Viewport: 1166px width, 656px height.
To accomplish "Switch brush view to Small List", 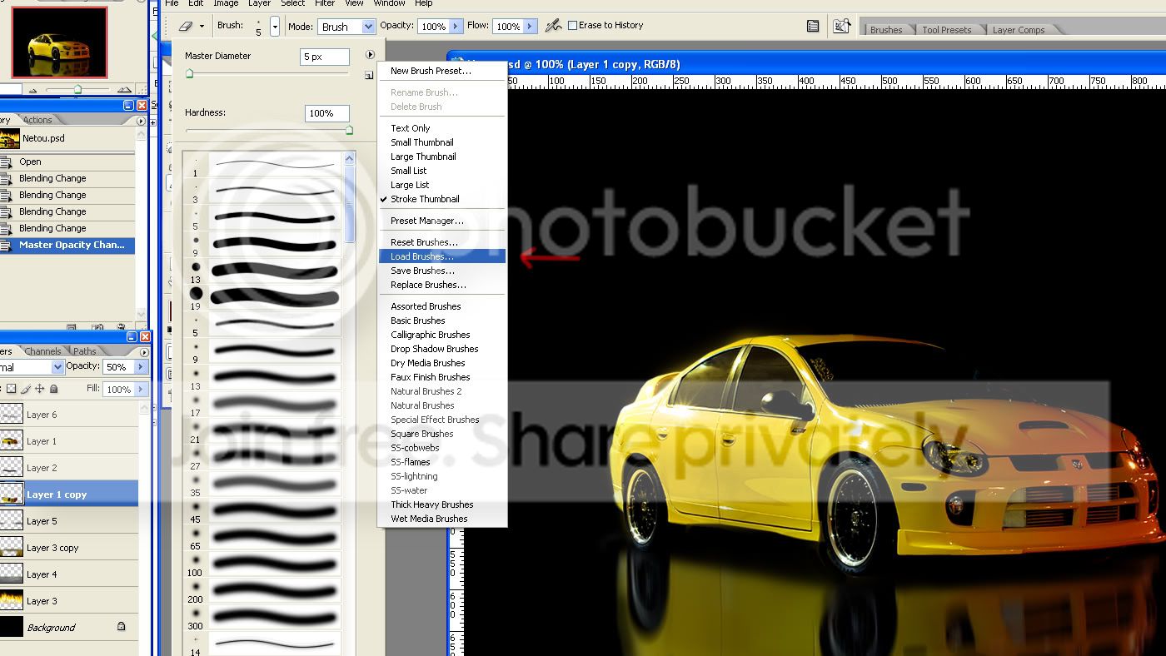I will (442, 171).
